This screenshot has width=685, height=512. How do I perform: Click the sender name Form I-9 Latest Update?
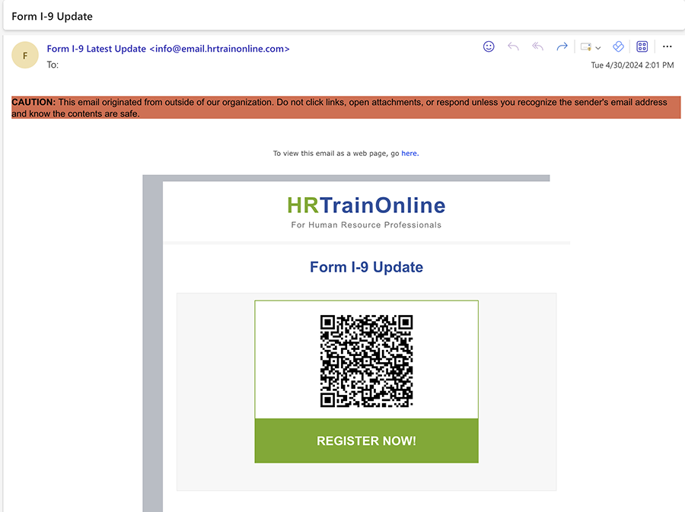pos(96,49)
